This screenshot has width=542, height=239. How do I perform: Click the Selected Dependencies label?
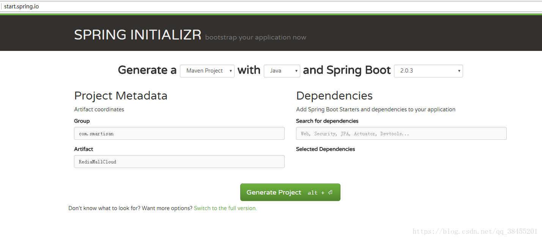(x=326, y=149)
